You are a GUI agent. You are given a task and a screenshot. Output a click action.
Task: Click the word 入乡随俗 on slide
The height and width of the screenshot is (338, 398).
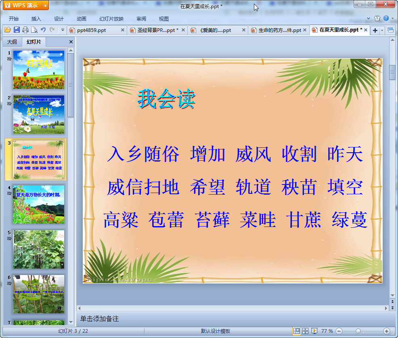click(x=143, y=154)
